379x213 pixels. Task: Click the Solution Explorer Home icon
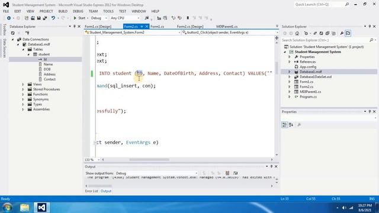click(297, 33)
